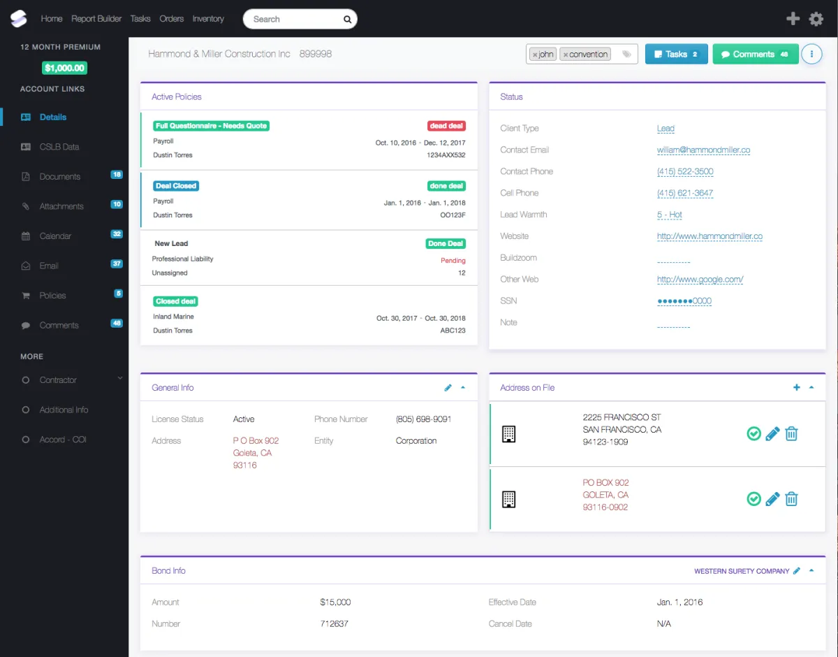
Task: Edit General Info using the pencil icon
Action: click(448, 387)
